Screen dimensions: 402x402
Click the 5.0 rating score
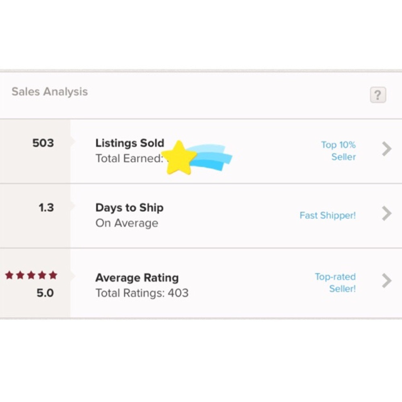click(x=45, y=293)
